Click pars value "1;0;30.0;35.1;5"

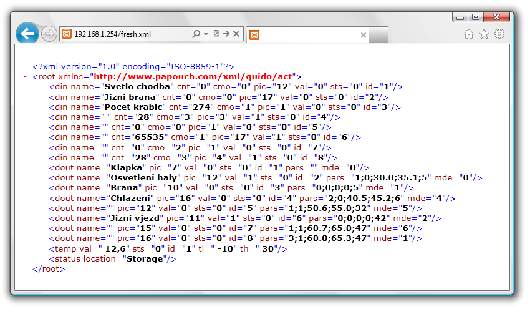click(391, 178)
